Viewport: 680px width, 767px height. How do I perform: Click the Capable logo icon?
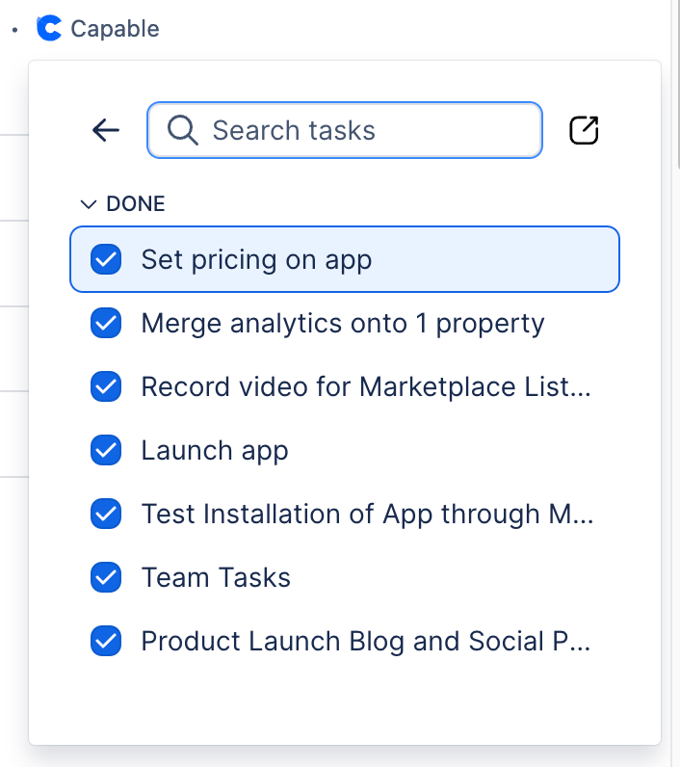(x=48, y=29)
